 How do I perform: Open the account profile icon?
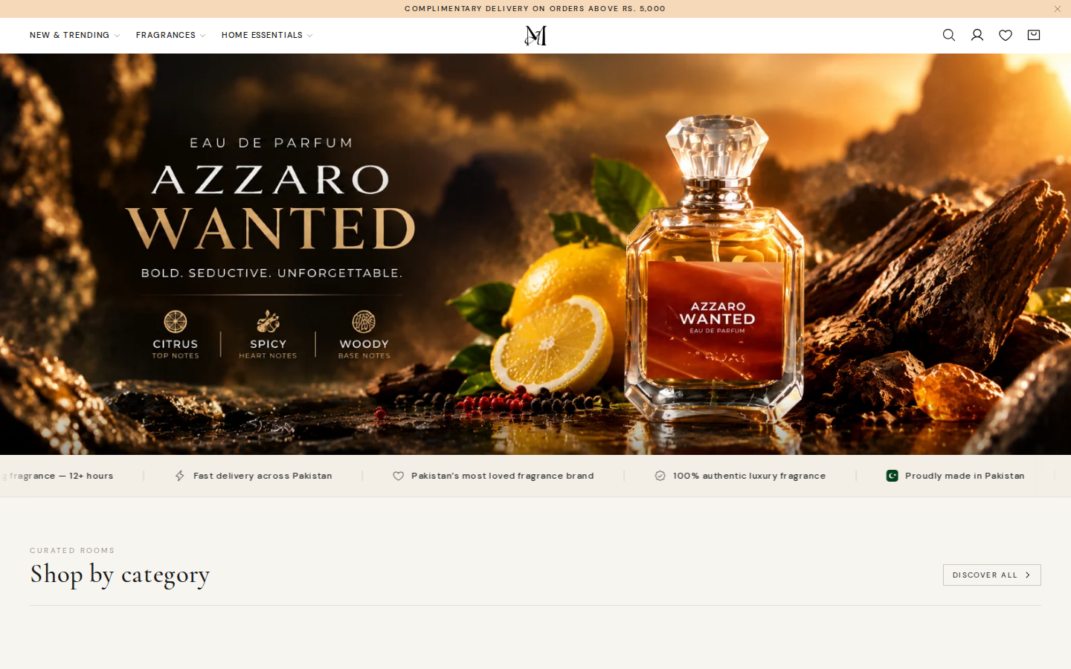(977, 35)
